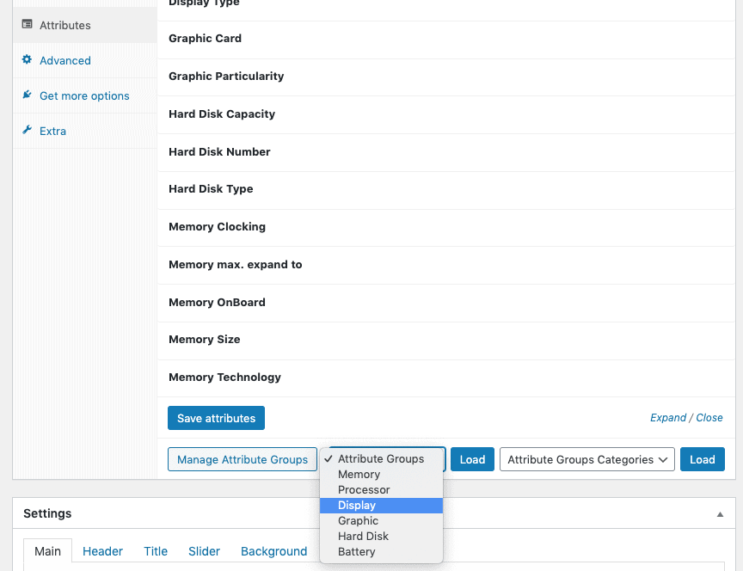The width and height of the screenshot is (743, 571).
Task: Select the Battery group option
Action: [356, 552]
